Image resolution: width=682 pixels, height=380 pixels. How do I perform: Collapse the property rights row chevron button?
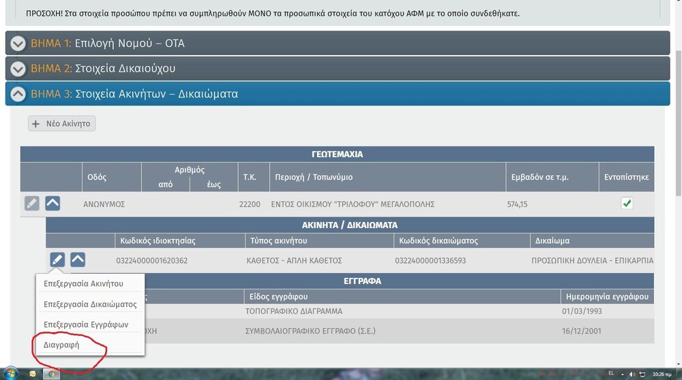tap(78, 259)
